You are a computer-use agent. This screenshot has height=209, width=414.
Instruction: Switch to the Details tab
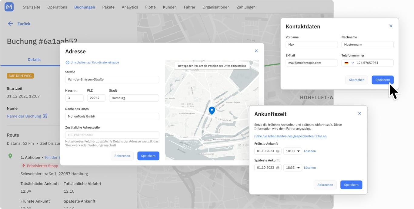click(34, 60)
